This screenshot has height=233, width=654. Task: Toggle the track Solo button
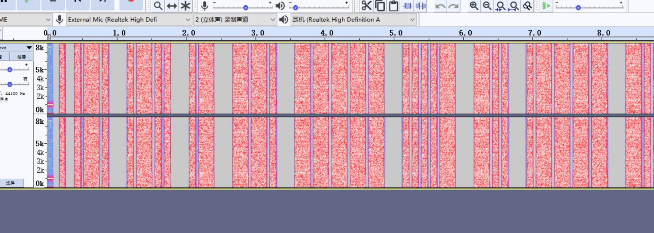[21, 57]
